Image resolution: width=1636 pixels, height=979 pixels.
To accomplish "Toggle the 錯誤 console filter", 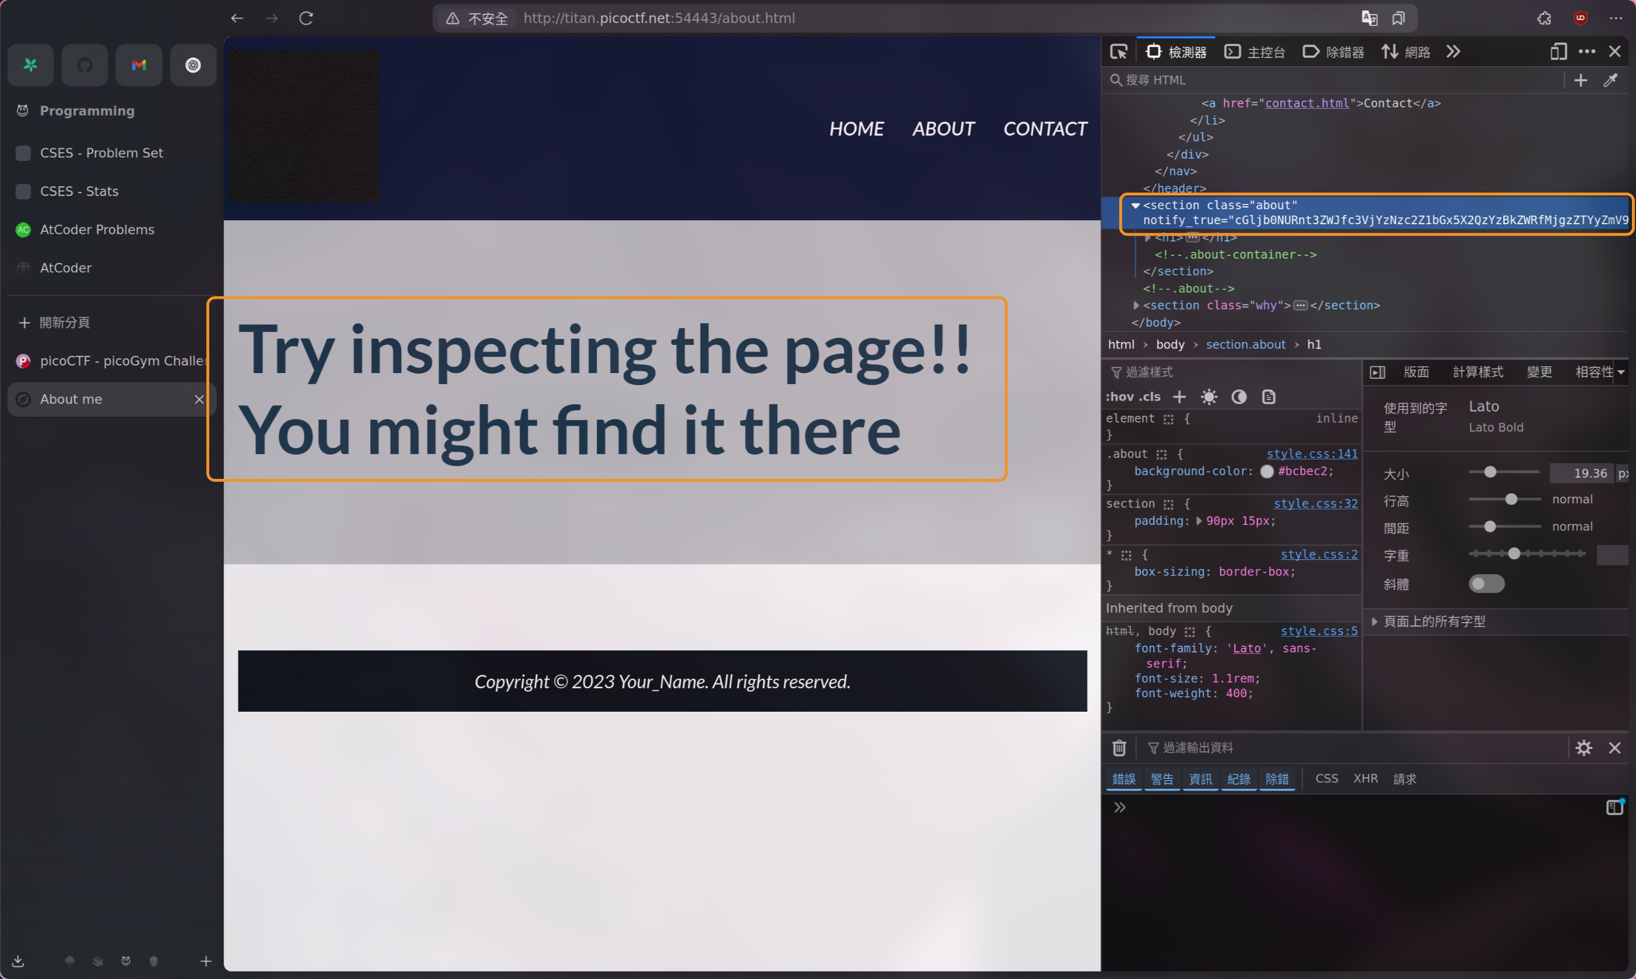I will (x=1123, y=778).
